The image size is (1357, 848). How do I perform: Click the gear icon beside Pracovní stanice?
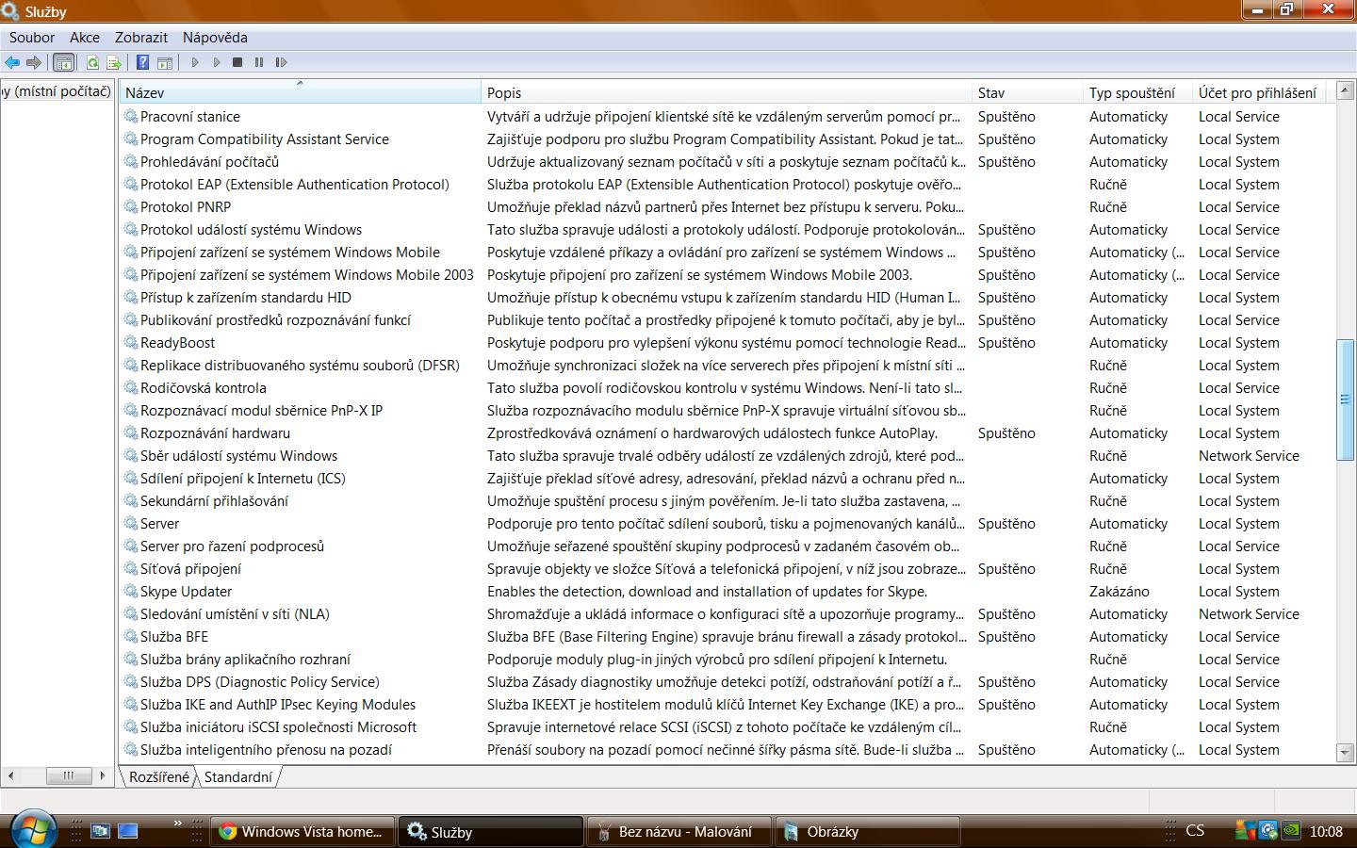(131, 117)
